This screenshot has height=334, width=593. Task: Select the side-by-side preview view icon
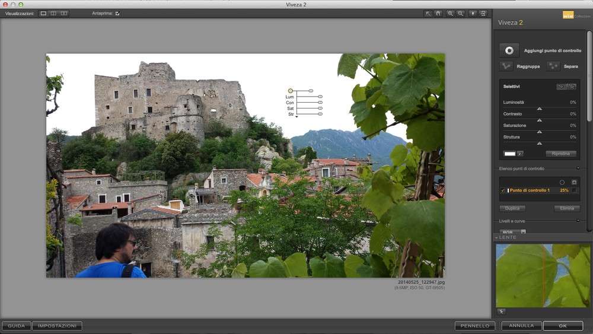(x=64, y=13)
